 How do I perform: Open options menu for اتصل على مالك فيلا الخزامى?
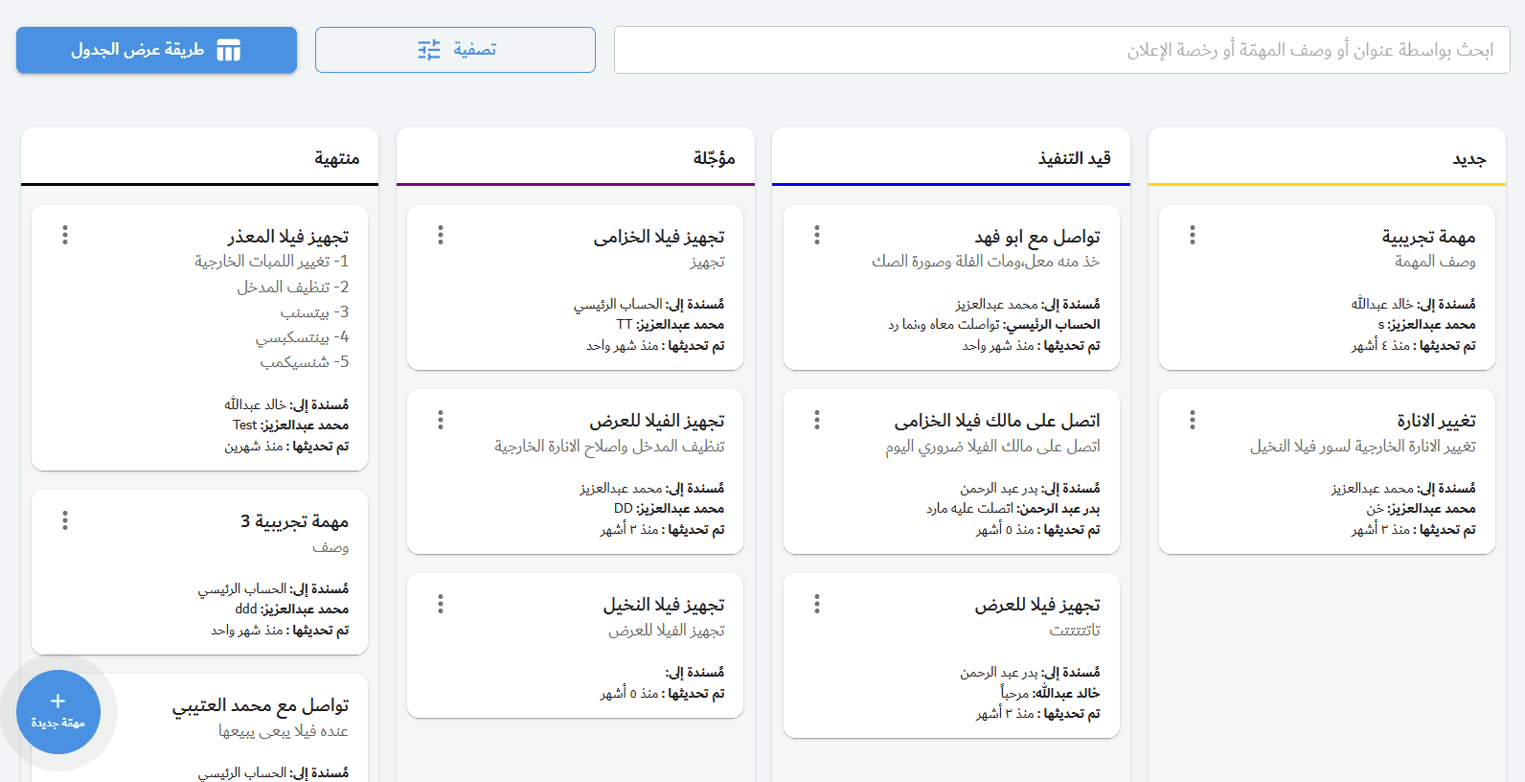point(816,420)
